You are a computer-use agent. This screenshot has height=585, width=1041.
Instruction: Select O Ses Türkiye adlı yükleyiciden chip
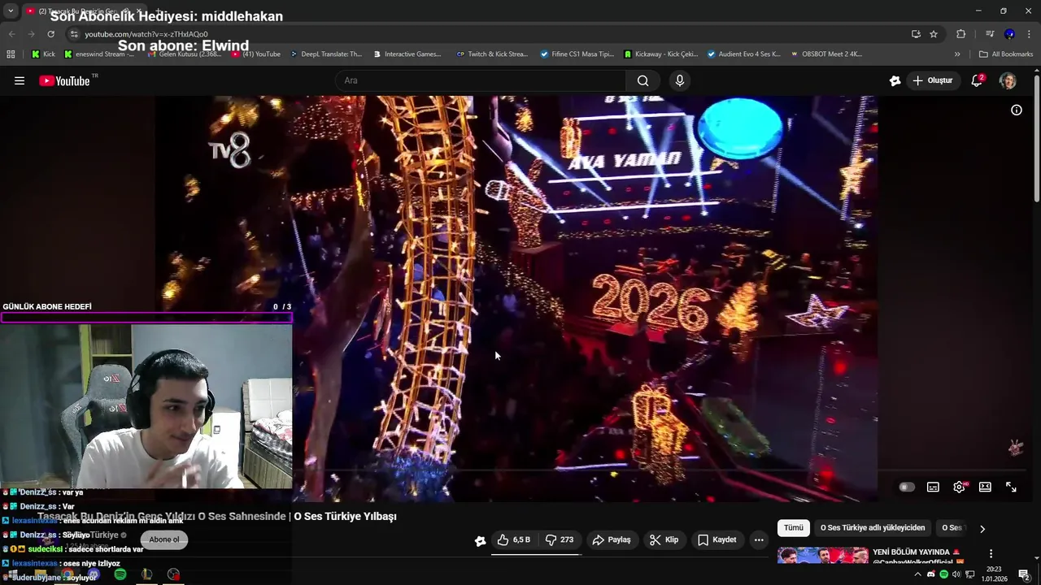pos(873,528)
